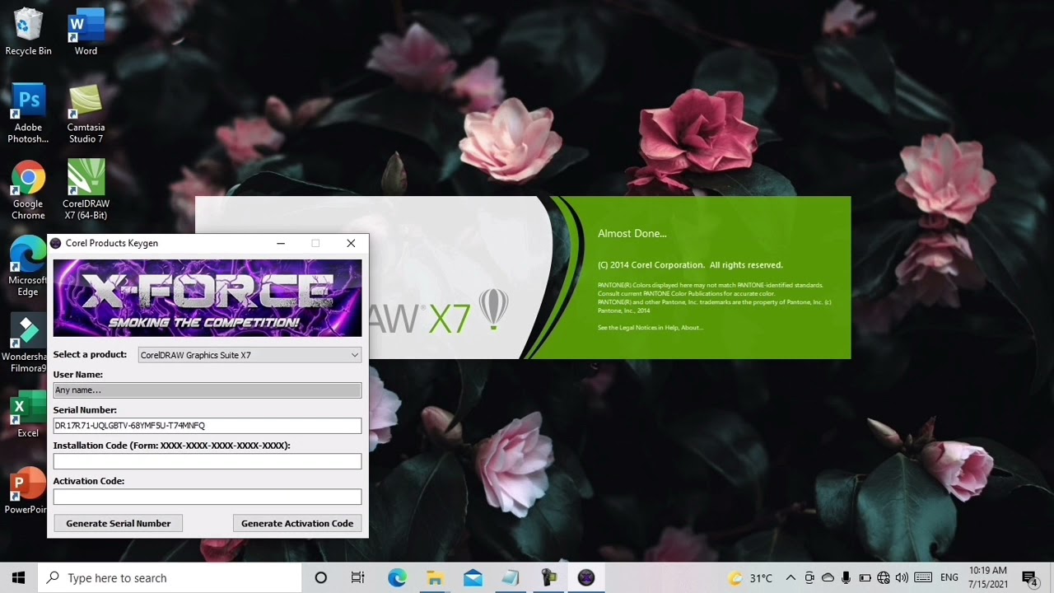Image resolution: width=1054 pixels, height=593 pixels.
Task: Click the Meet Now tray icon
Action: click(x=809, y=578)
